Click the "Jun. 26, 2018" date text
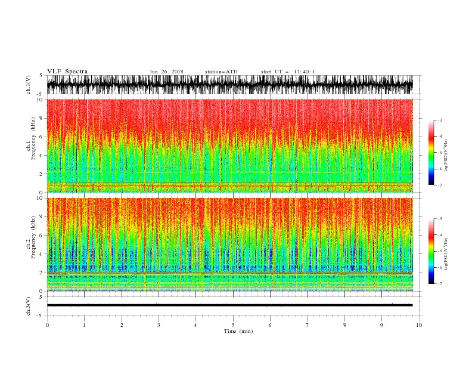The height and width of the screenshot is (365, 472). click(x=166, y=72)
